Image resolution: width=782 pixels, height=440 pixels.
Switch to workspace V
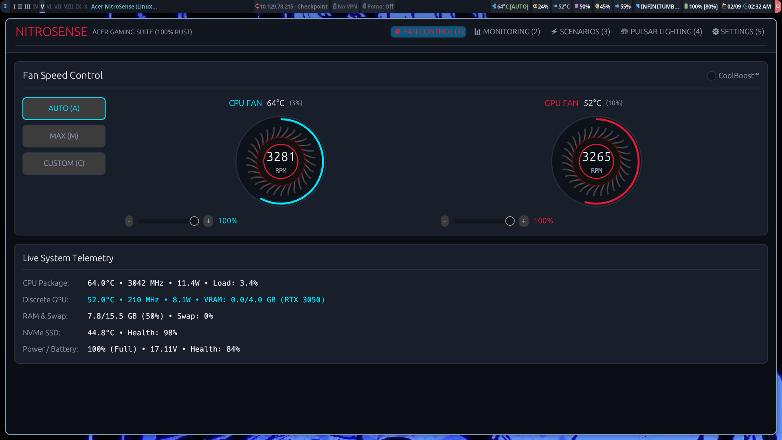[x=42, y=7]
